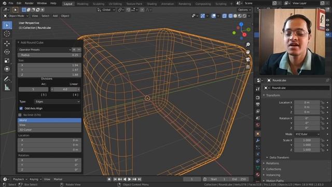Toggle X-ray display icon

click(x=225, y=16)
